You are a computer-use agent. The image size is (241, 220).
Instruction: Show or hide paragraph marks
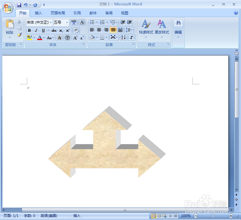[x=132, y=37]
